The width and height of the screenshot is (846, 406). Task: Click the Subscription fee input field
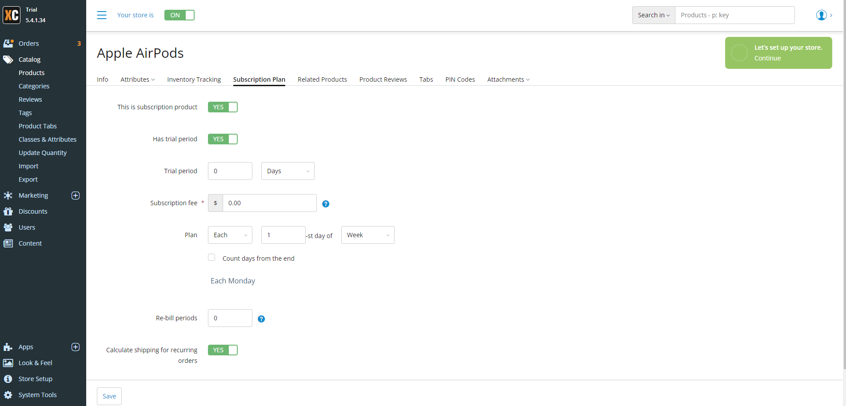coord(269,203)
